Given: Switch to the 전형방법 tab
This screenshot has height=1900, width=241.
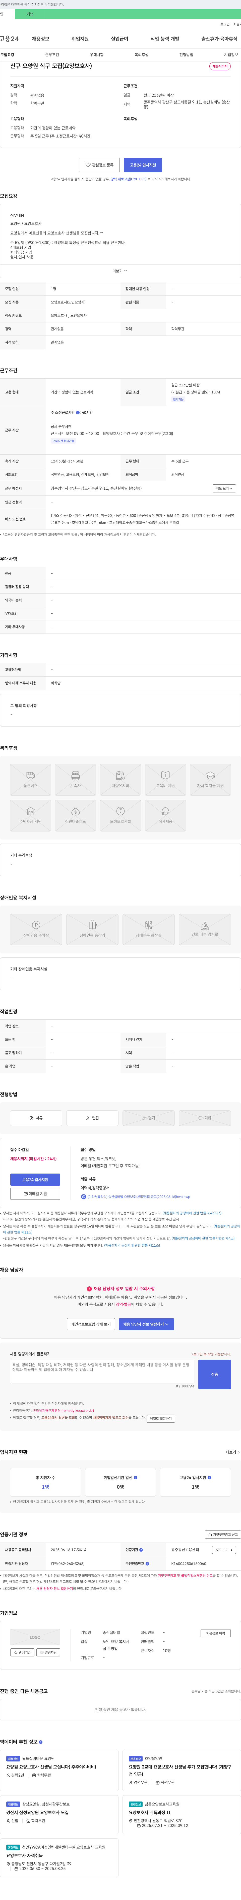Looking at the screenshot, I should [x=187, y=55].
